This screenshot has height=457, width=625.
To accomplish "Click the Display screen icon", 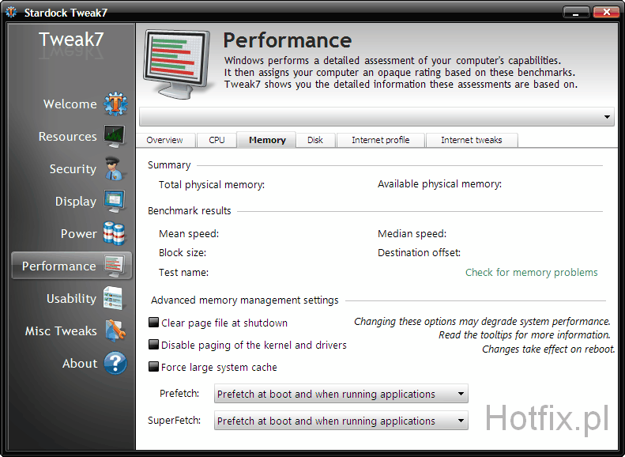I will (x=115, y=201).
